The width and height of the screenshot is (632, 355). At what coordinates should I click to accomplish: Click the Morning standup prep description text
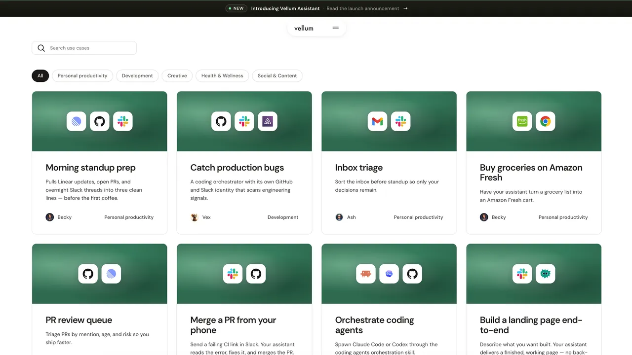[x=94, y=190]
